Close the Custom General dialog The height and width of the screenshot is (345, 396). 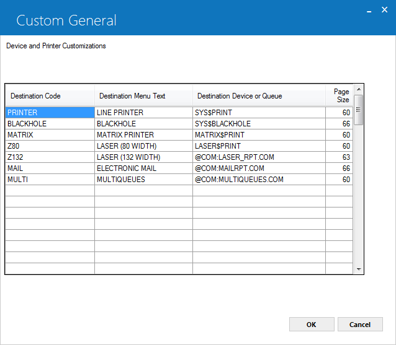pyautogui.click(x=384, y=10)
